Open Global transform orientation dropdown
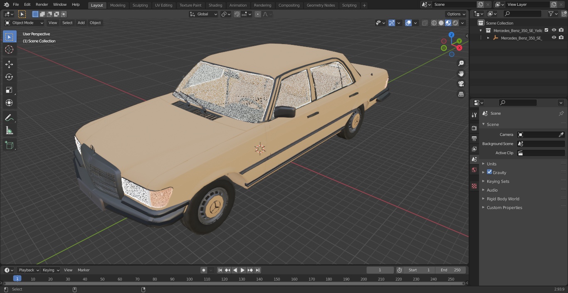The width and height of the screenshot is (568, 293). pyautogui.click(x=203, y=14)
